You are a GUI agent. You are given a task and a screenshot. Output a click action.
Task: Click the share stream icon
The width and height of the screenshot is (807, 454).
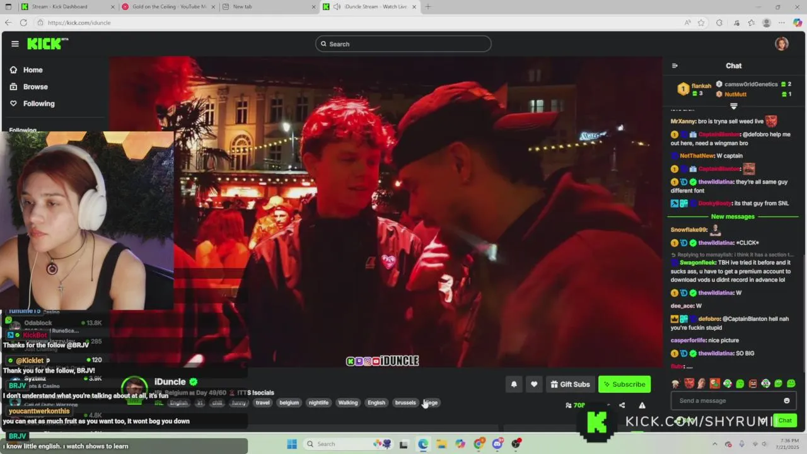pyautogui.click(x=622, y=405)
